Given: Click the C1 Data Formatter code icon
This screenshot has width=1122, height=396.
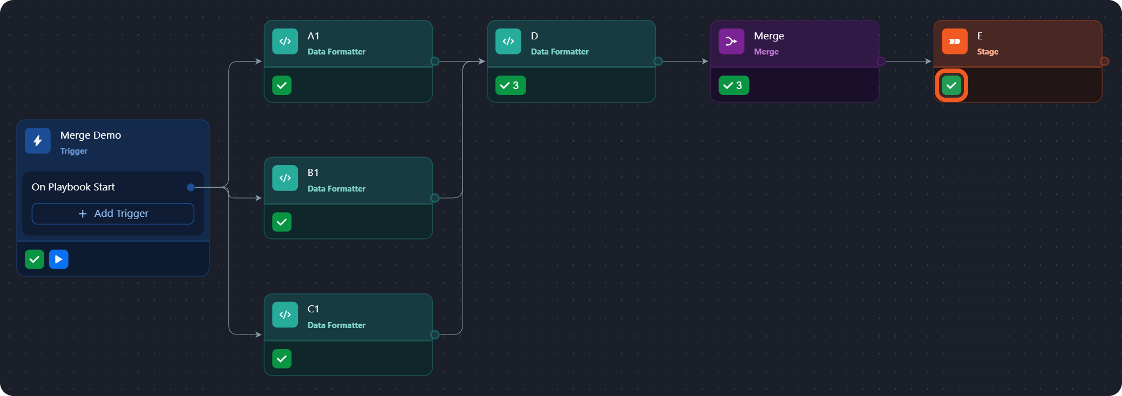Looking at the screenshot, I should click(285, 315).
